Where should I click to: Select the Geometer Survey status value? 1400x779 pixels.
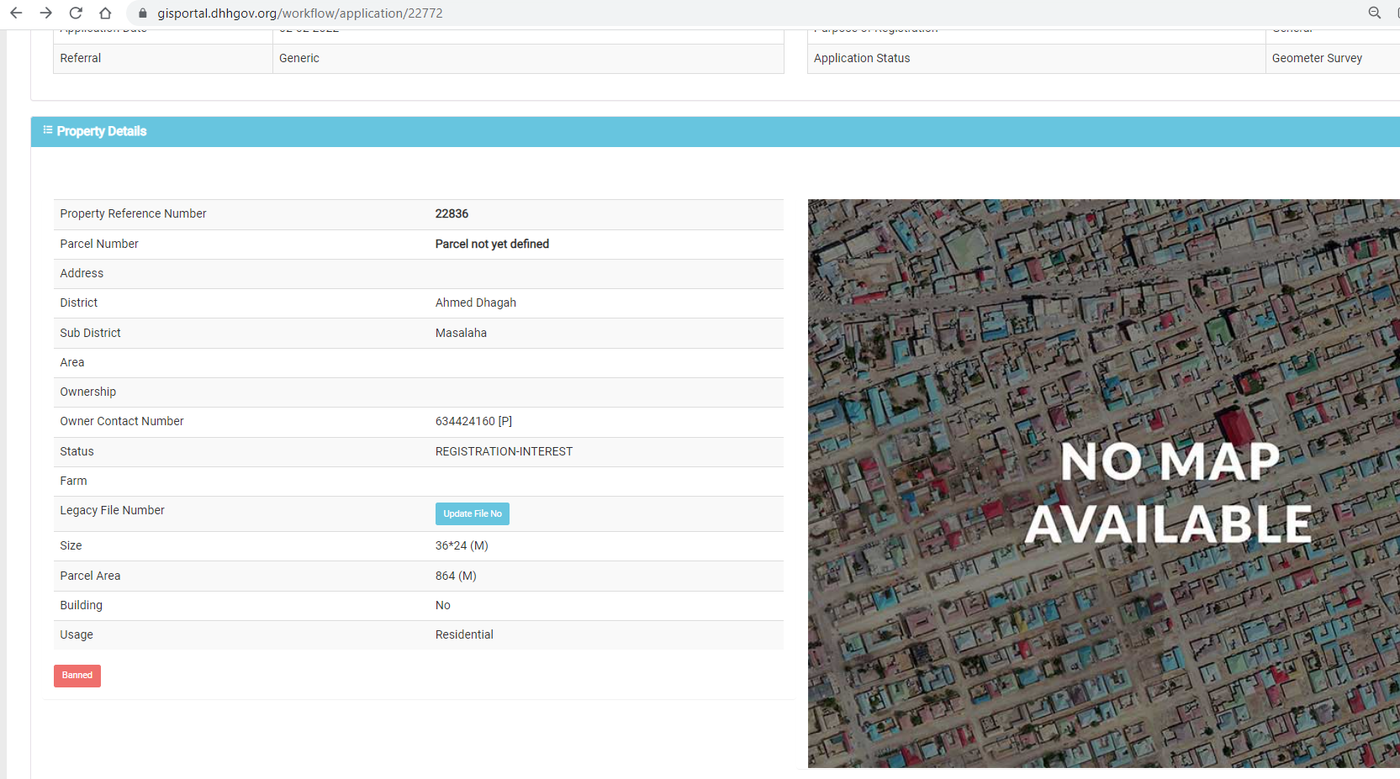[1317, 58]
